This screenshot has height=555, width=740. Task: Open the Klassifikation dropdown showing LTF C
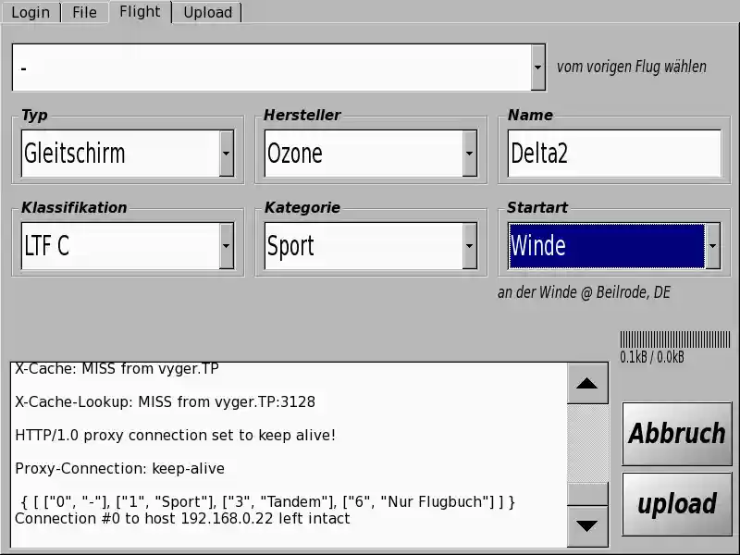[x=227, y=246]
